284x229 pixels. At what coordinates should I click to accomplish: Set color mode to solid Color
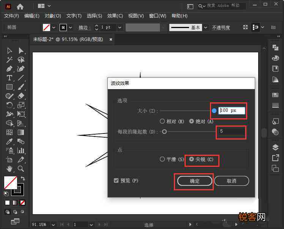click(x=8, y=202)
